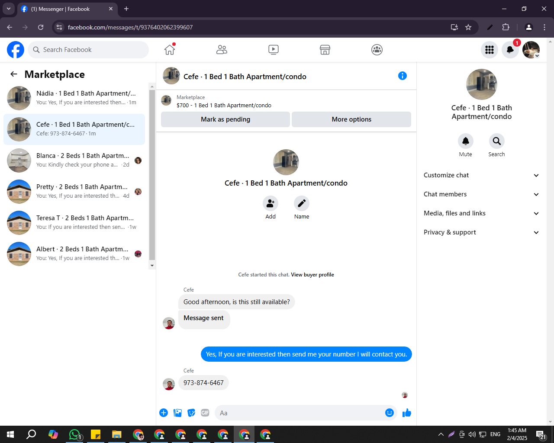554x443 pixels.
Task: Reload the Facebook page
Action: coord(41,27)
